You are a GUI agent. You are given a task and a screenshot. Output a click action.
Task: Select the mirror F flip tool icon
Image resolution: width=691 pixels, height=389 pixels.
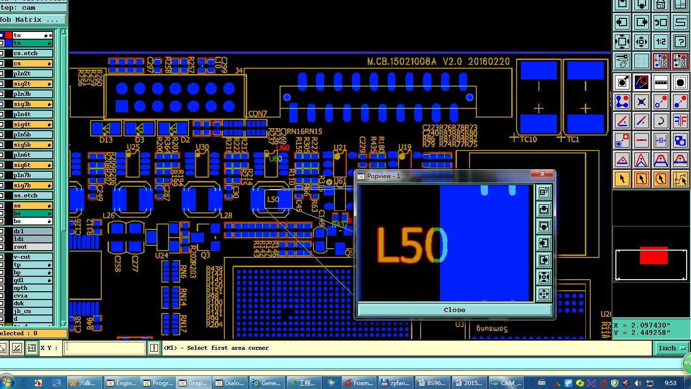(x=680, y=120)
